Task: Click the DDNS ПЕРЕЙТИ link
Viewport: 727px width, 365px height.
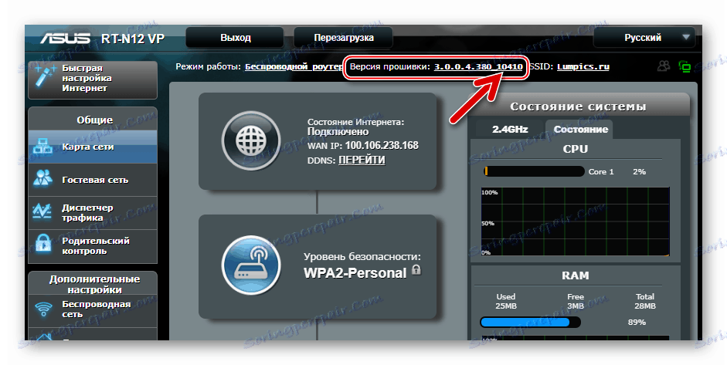Action: click(362, 160)
